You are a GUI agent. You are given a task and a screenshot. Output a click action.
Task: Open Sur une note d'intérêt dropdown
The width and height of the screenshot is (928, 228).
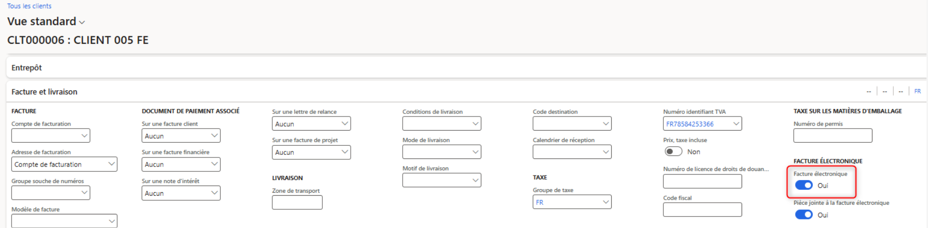click(181, 193)
